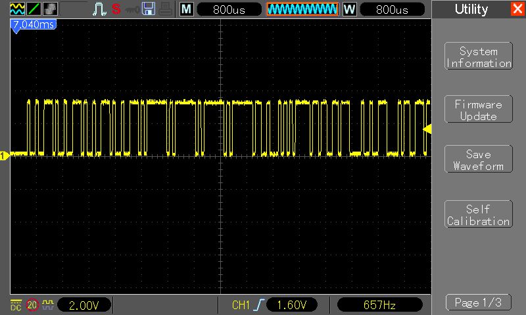
Task: Select Firmware Update in the Utility menu
Action: (478, 110)
